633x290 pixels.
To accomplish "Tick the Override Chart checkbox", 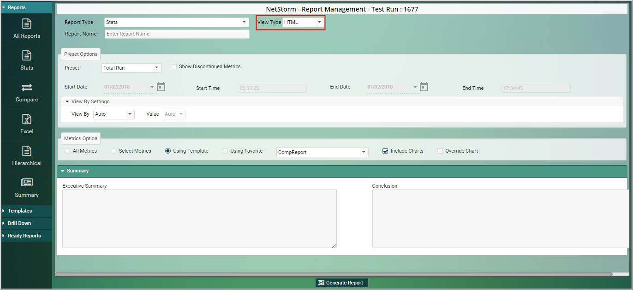I will [440, 151].
